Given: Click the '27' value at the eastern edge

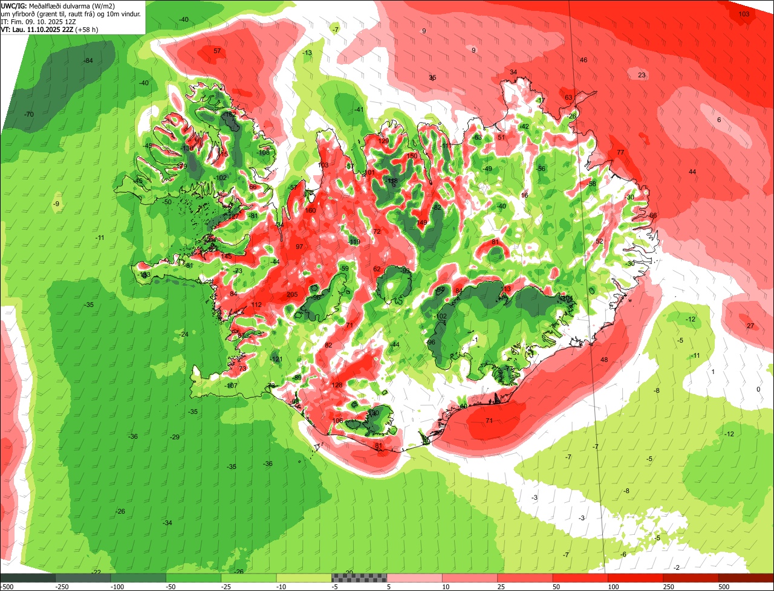Looking at the screenshot, I should click(x=750, y=326).
